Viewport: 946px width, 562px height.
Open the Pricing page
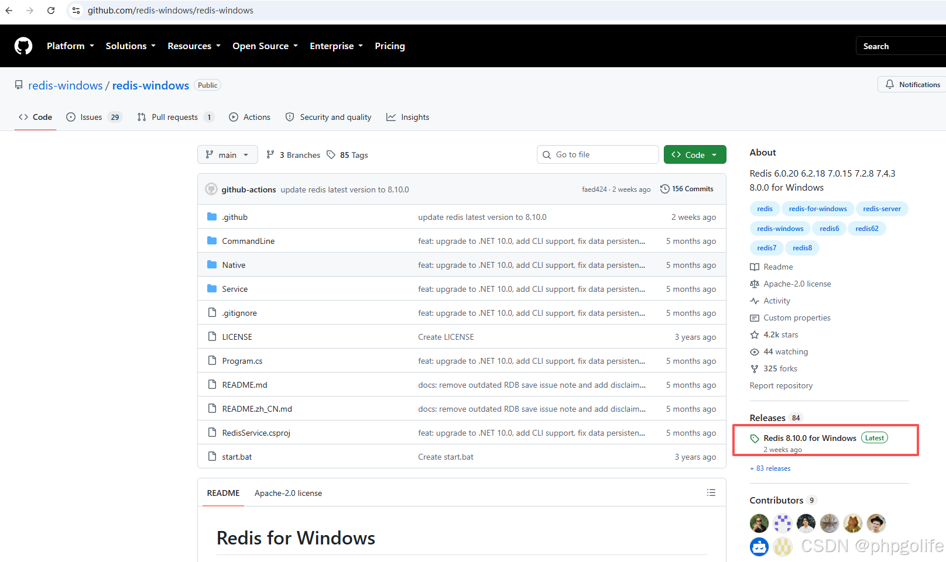pos(390,46)
